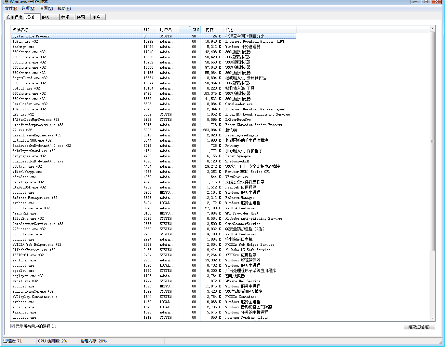Image resolution: width=445 pixels, height=347 pixels.
Task: Select the IDMan.exe *32 process
Action: (154, 41)
